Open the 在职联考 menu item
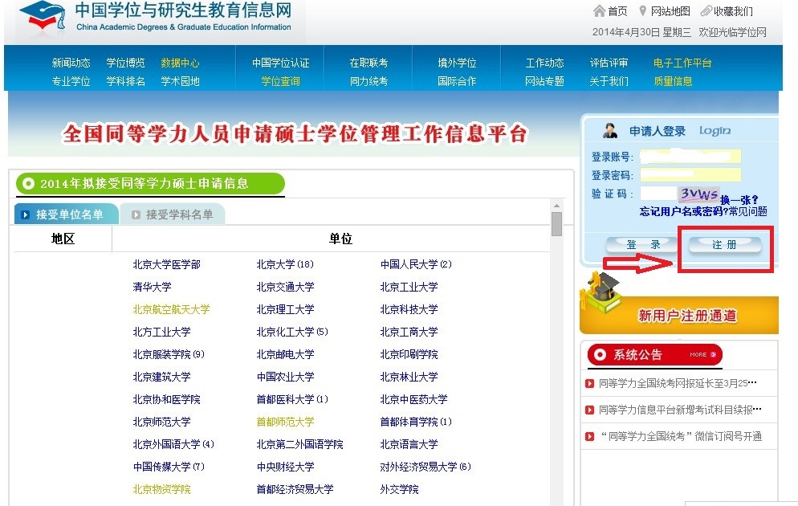 click(368, 63)
